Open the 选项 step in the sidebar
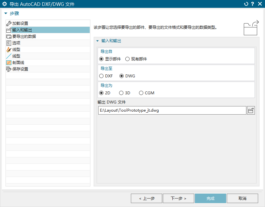Image resolution: width=265 pixels, height=207 pixels. click(x=16, y=43)
